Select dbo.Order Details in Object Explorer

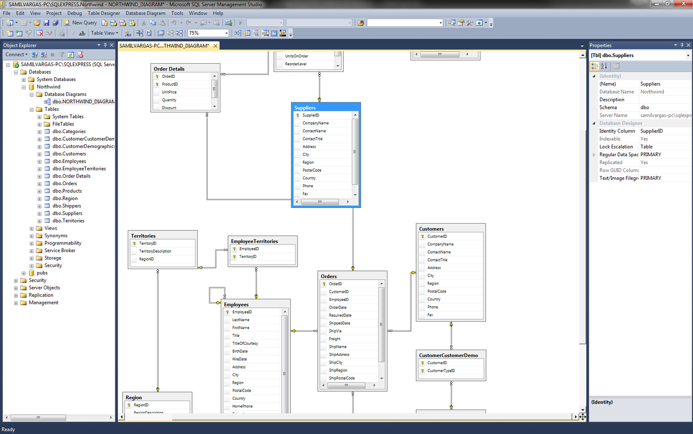[x=71, y=176]
